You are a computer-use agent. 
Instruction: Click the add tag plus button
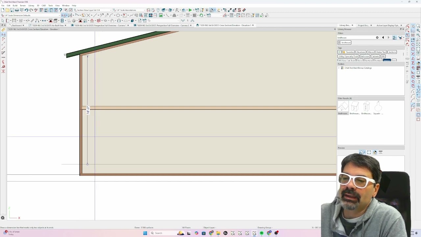click(x=339, y=52)
